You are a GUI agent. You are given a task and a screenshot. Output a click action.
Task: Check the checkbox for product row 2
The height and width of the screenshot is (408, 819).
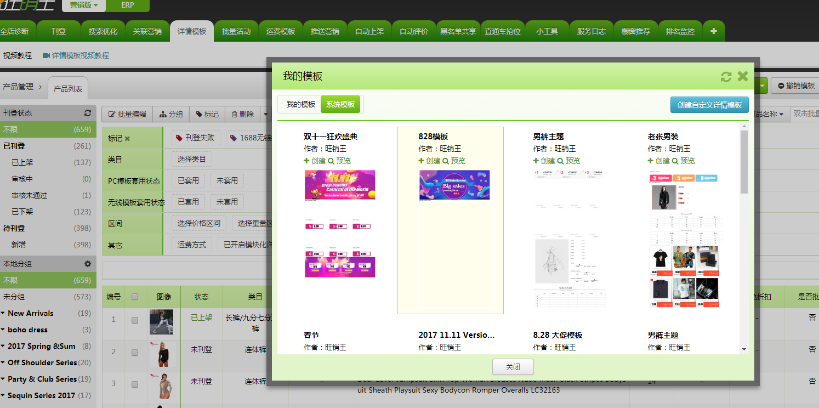(135, 352)
